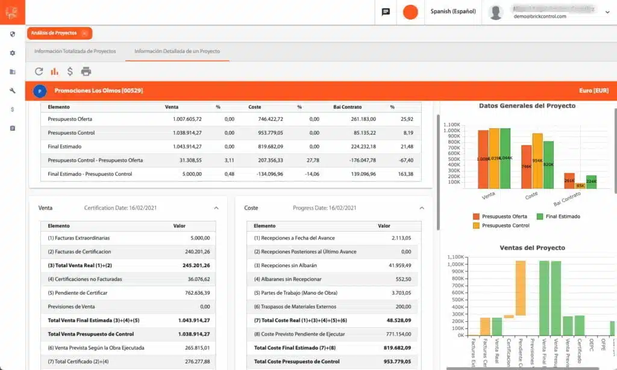Screen dimensions: 617x370
Task: Close the Análisis de Proyectos tab
Action: point(84,34)
